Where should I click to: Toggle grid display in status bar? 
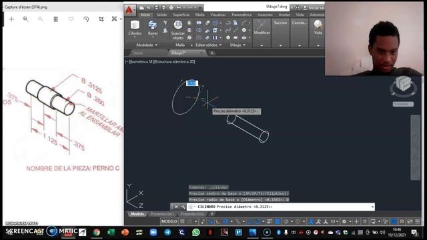click(x=182, y=221)
